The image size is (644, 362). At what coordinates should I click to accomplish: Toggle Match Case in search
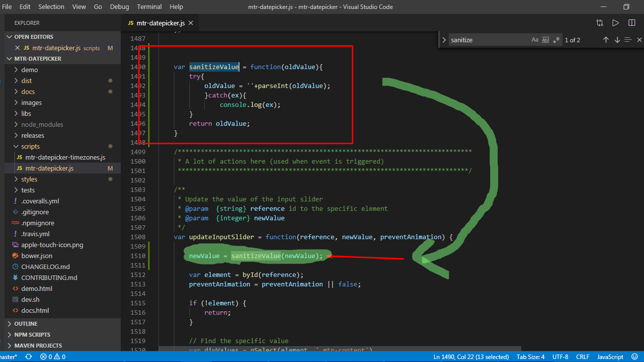click(535, 39)
